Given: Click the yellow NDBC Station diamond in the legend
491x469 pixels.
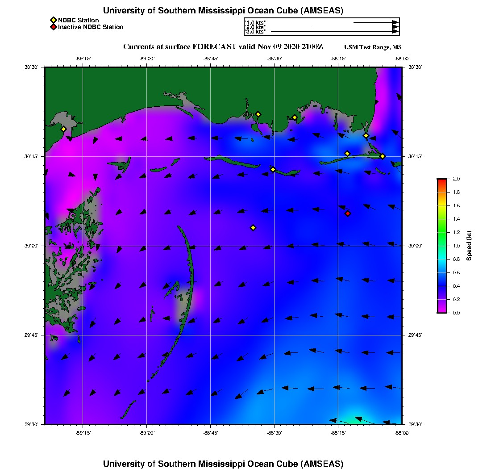Looking at the screenshot, I should tap(53, 20).
